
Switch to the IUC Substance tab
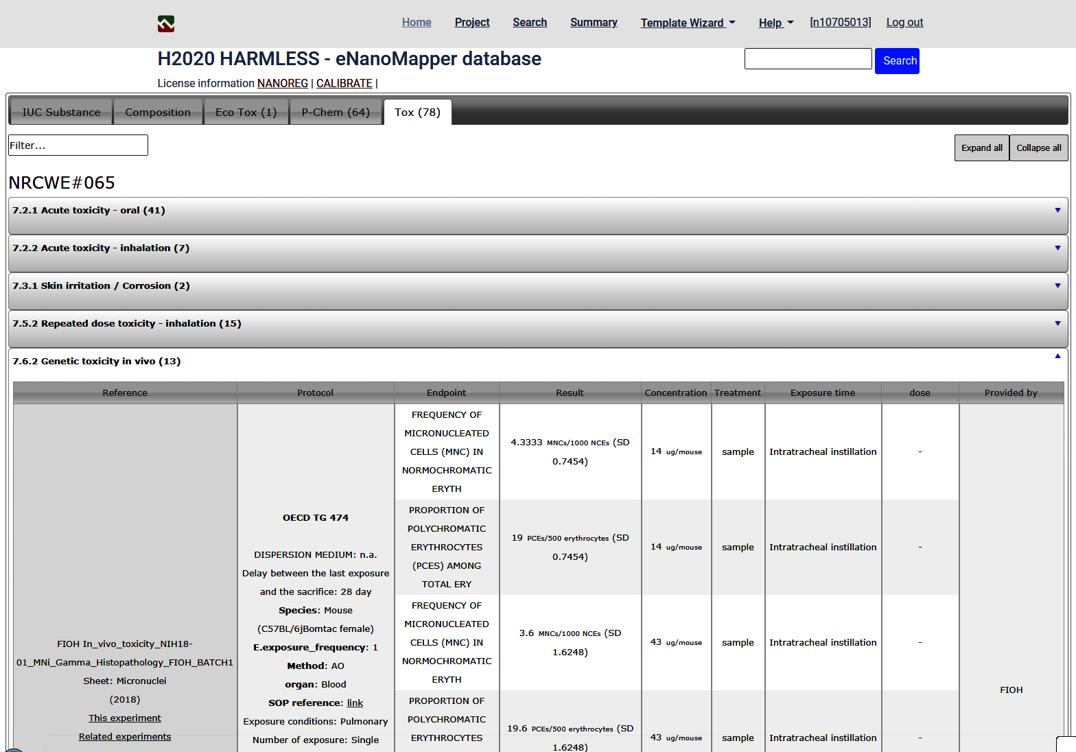click(x=61, y=112)
